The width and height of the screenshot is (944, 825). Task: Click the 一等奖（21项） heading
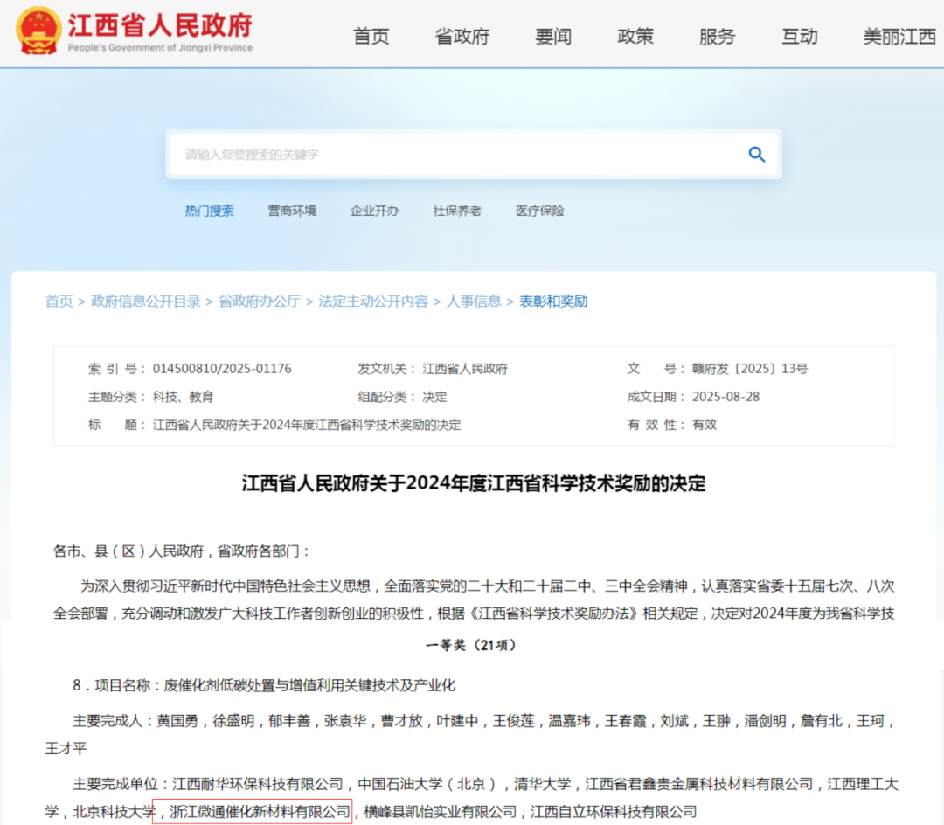[471, 645]
